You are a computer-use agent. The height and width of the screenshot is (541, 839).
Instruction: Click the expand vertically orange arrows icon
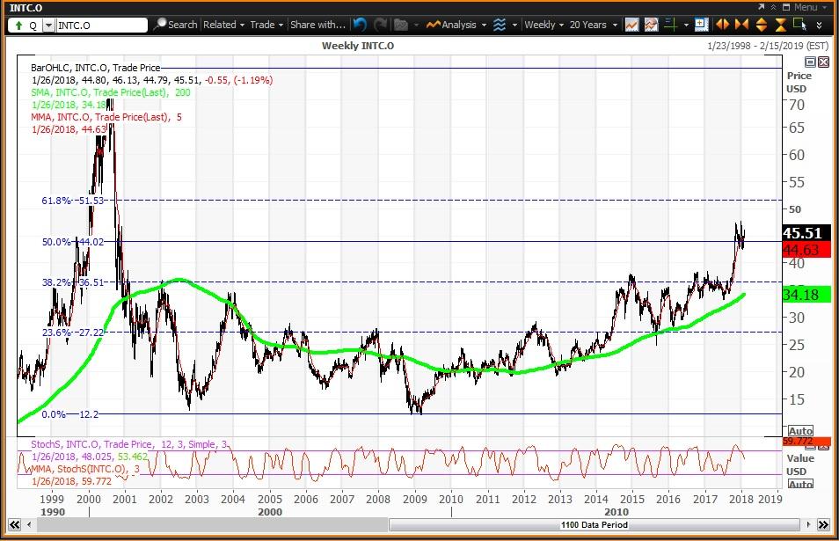[762, 25]
